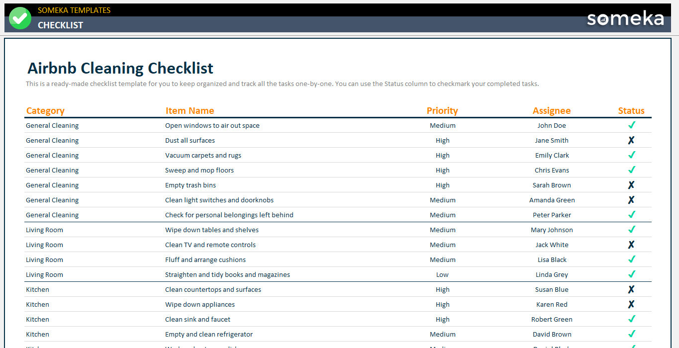Select Medium priority cell in John Doe row

[442, 126]
